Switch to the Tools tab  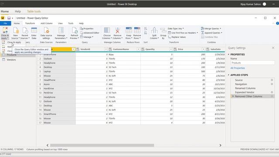pyautogui.click(x=71, y=23)
